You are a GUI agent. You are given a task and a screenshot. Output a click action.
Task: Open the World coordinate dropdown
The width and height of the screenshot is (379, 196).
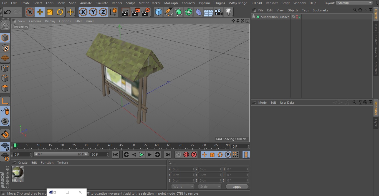(183, 187)
